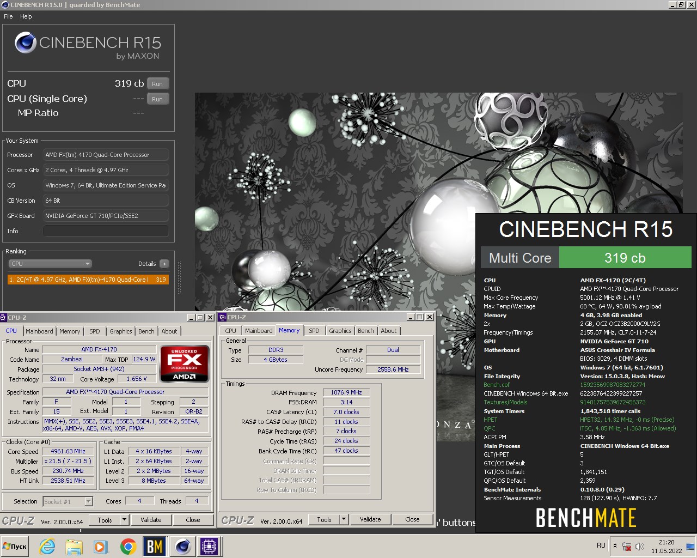Viewport: 697px width, 558px height.
Task: Open Bench tab in right CPU-Z
Action: pyautogui.click(x=366, y=331)
